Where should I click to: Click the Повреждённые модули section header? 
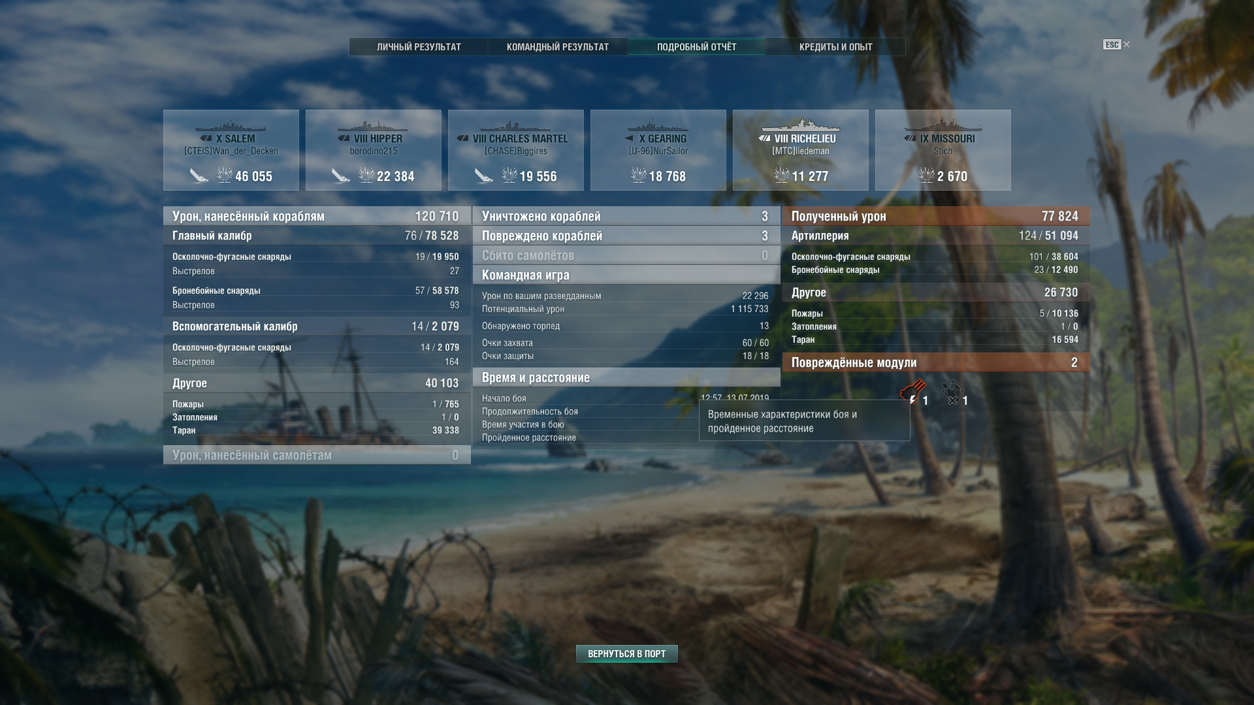coord(936,362)
